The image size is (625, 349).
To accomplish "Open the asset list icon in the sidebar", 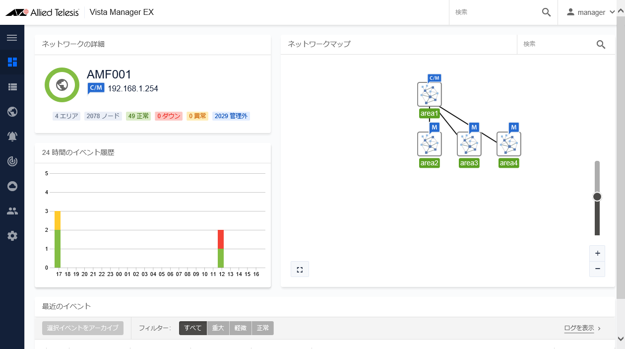I will (x=12, y=87).
